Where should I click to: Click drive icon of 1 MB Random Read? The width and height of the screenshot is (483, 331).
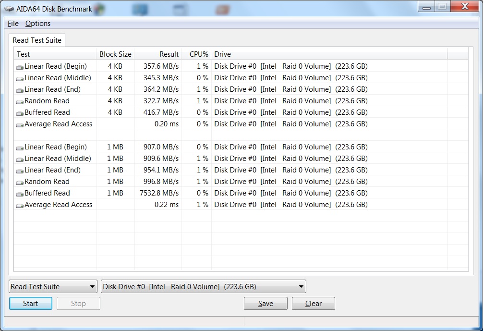point(20,182)
